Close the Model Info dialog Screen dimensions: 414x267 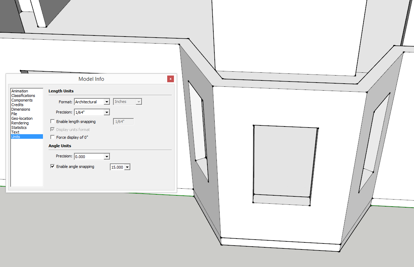pyautogui.click(x=170, y=79)
